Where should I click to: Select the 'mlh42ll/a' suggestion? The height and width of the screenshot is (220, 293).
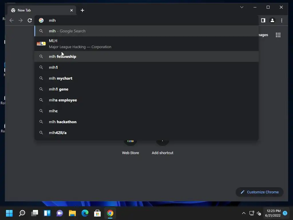pyautogui.click(x=147, y=133)
